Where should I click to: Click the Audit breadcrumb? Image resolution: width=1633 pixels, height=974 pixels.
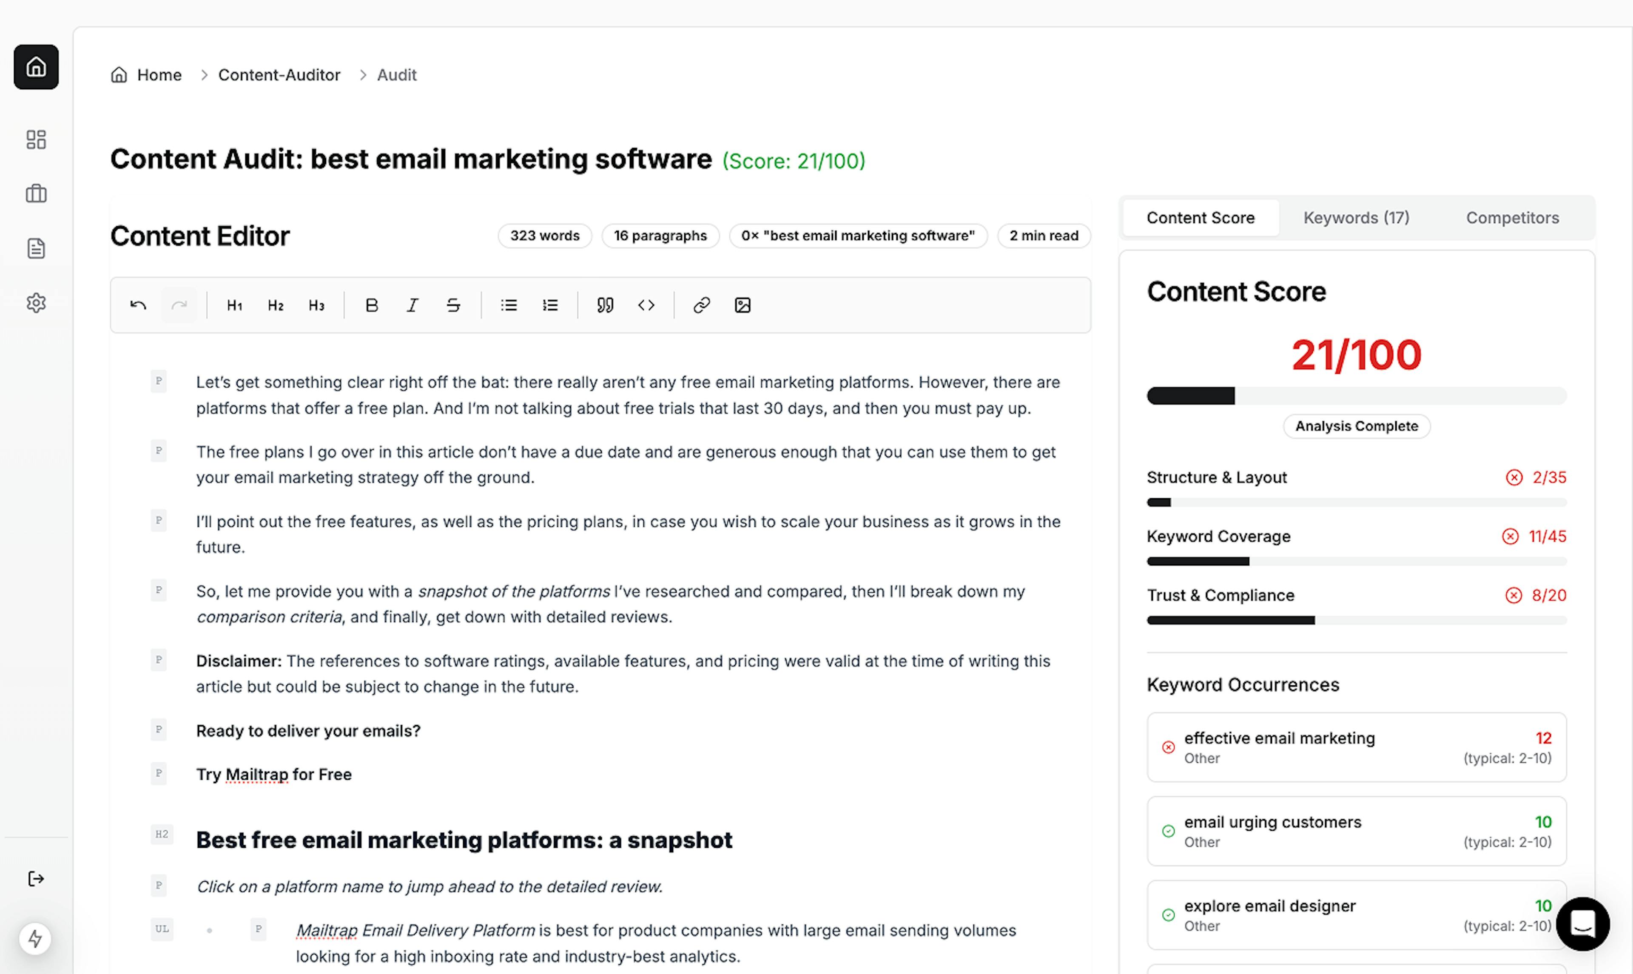tap(396, 75)
